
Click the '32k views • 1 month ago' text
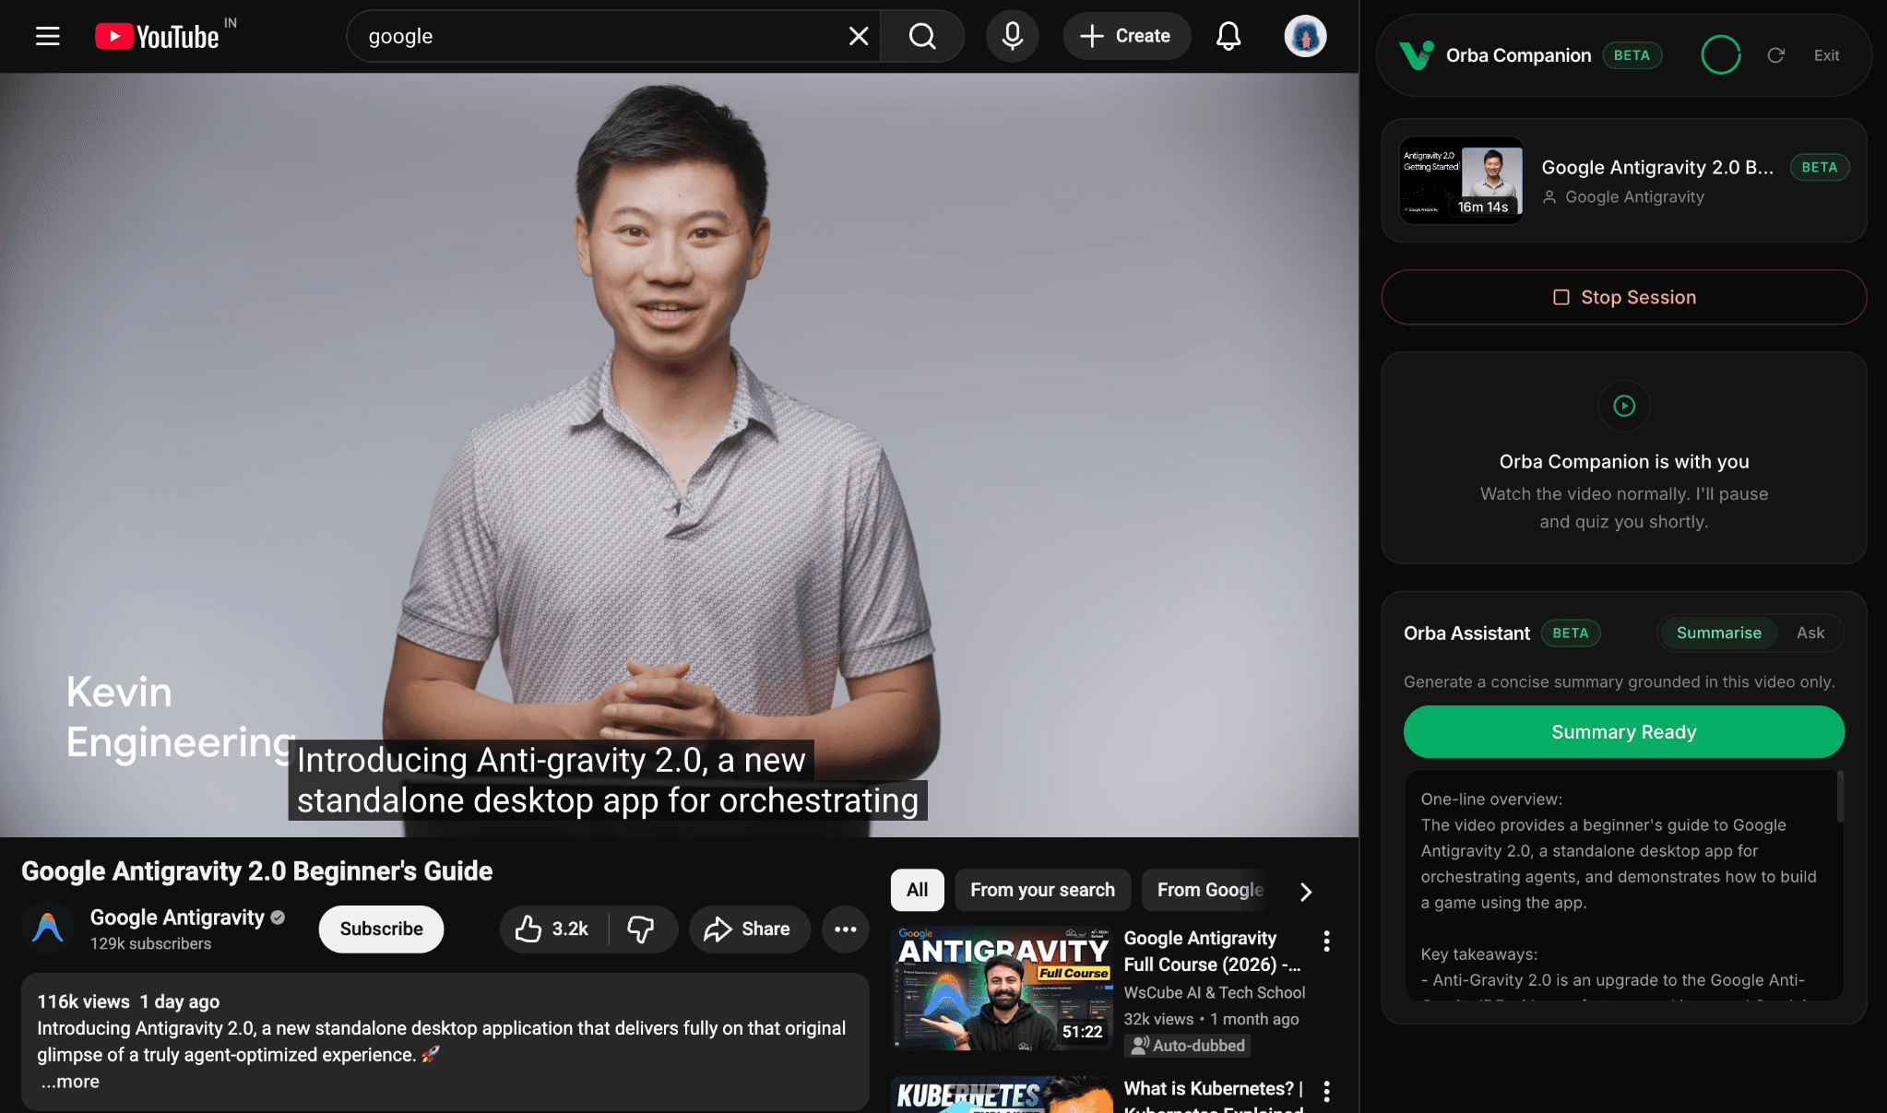coord(1211,1019)
